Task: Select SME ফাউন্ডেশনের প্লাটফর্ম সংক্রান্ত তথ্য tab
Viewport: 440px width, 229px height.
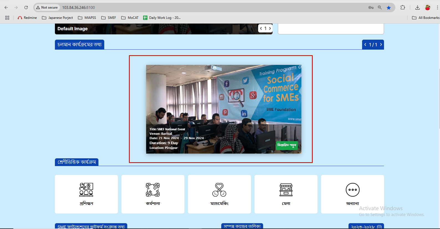Action: click(x=91, y=226)
